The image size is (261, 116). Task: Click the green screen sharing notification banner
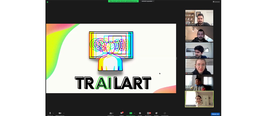click(x=123, y=1)
